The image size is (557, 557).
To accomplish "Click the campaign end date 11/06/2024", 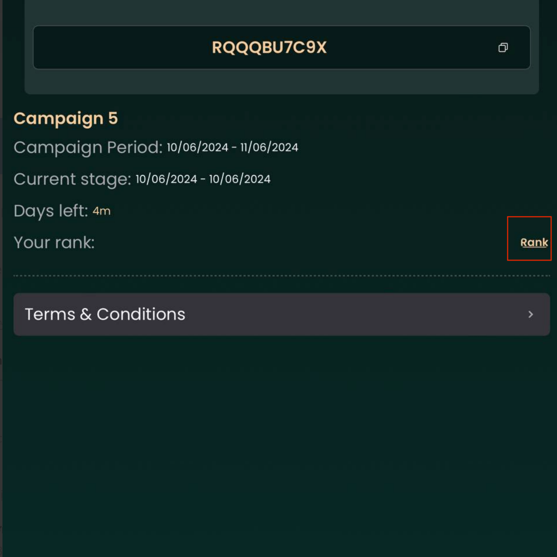I will [269, 147].
